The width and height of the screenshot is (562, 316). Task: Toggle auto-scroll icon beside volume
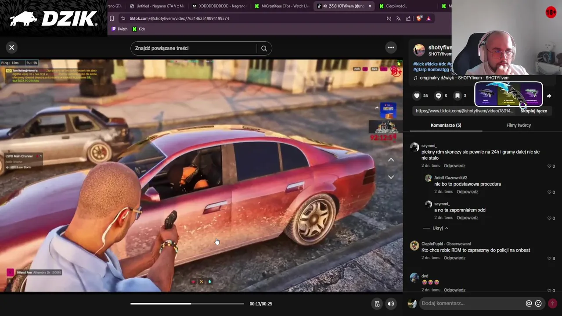pos(377,304)
